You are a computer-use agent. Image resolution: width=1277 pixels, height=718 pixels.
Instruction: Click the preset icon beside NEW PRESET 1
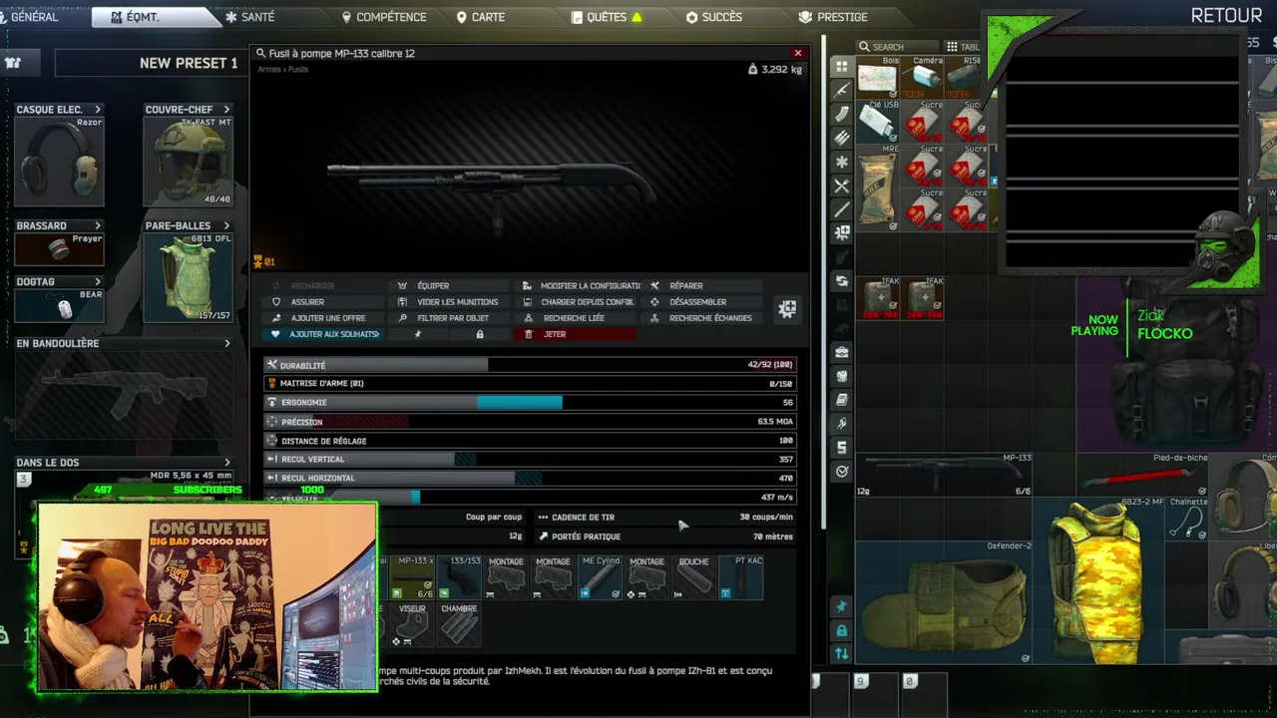click(x=13, y=63)
